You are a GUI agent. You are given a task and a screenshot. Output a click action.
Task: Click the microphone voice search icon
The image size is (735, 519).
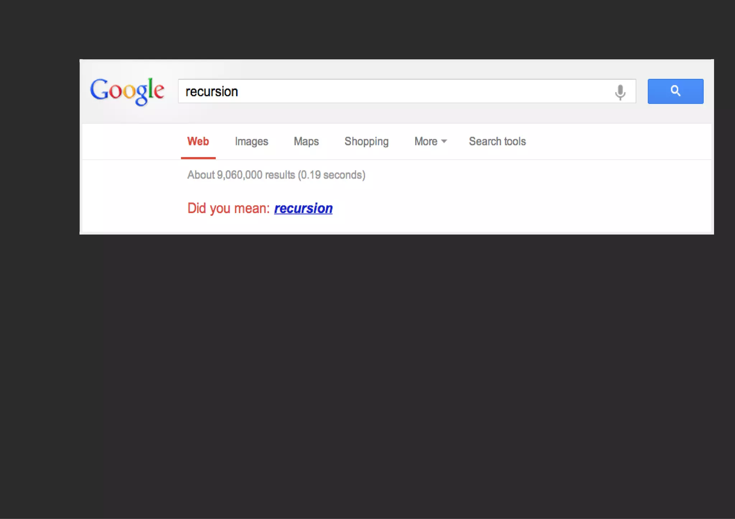tap(620, 92)
